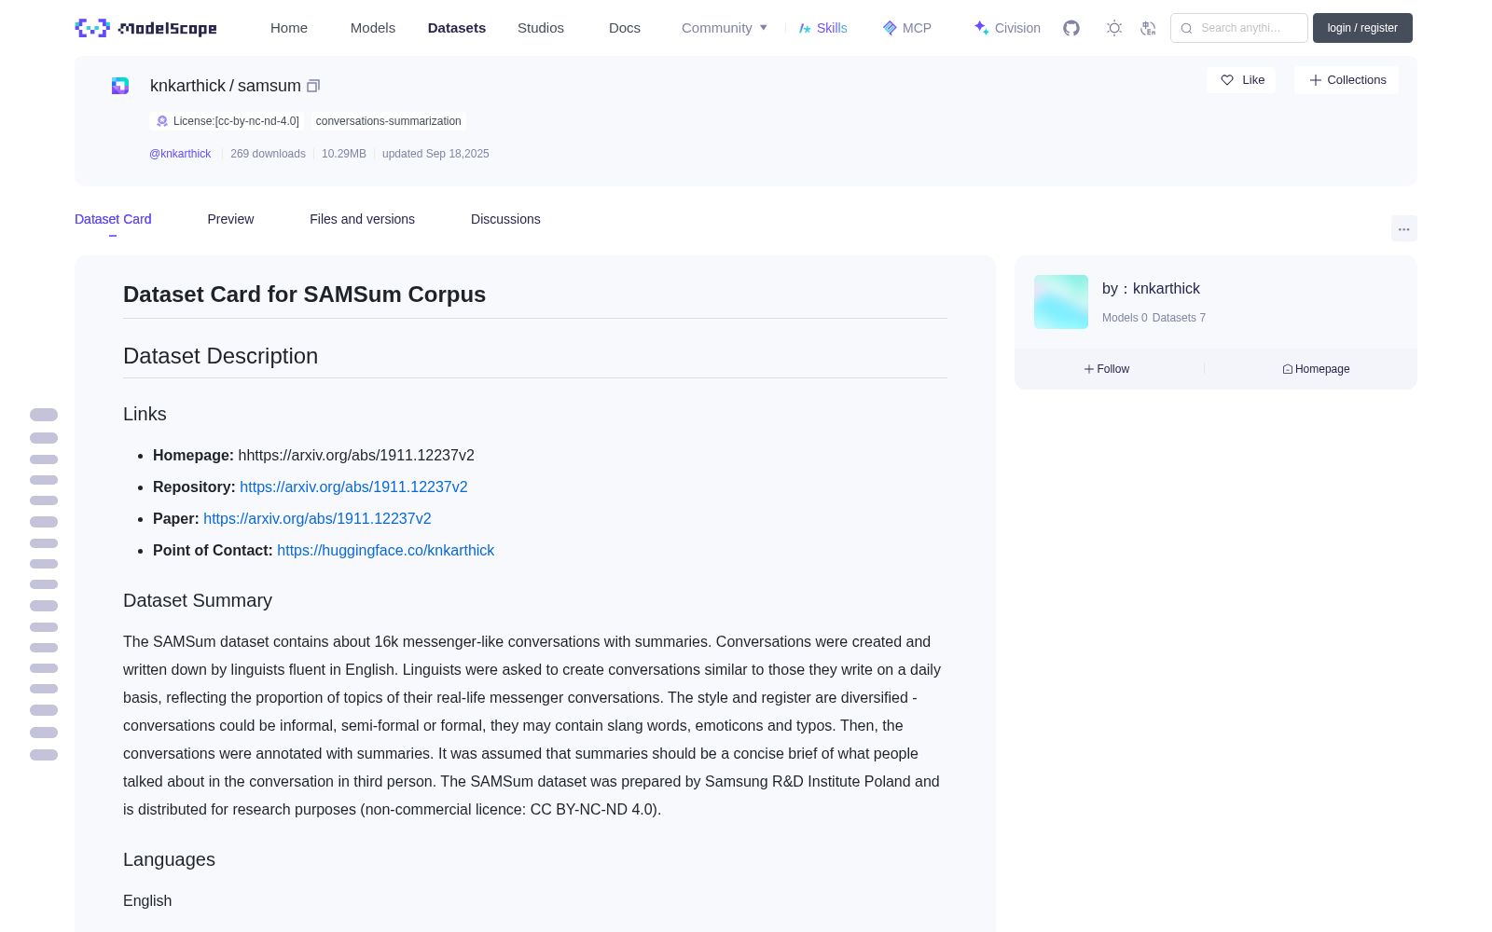Open the three-dots more options button

pyautogui.click(x=1403, y=228)
